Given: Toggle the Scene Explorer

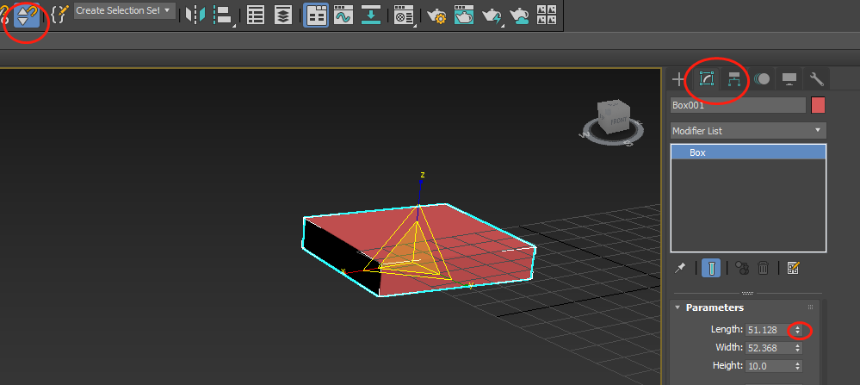Looking at the screenshot, I should [x=256, y=16].
